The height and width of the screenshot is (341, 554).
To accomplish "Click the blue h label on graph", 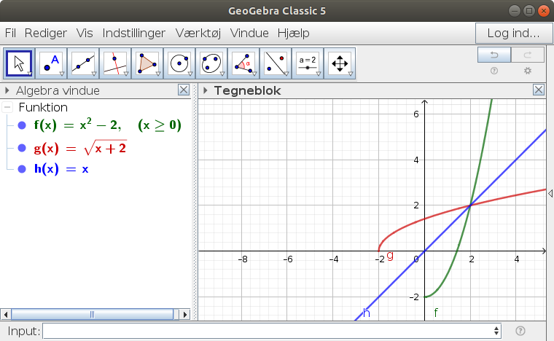I will [367, 313].
